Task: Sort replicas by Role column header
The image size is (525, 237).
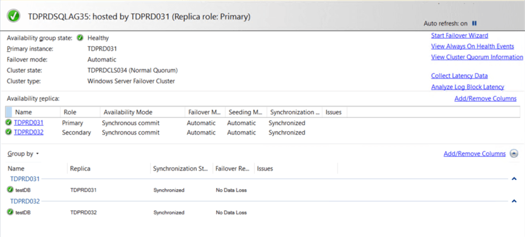Action: 70,112
